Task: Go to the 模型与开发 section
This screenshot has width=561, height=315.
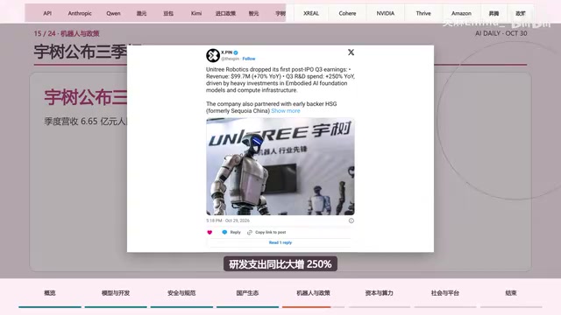Action: click(x=116, y=293)
